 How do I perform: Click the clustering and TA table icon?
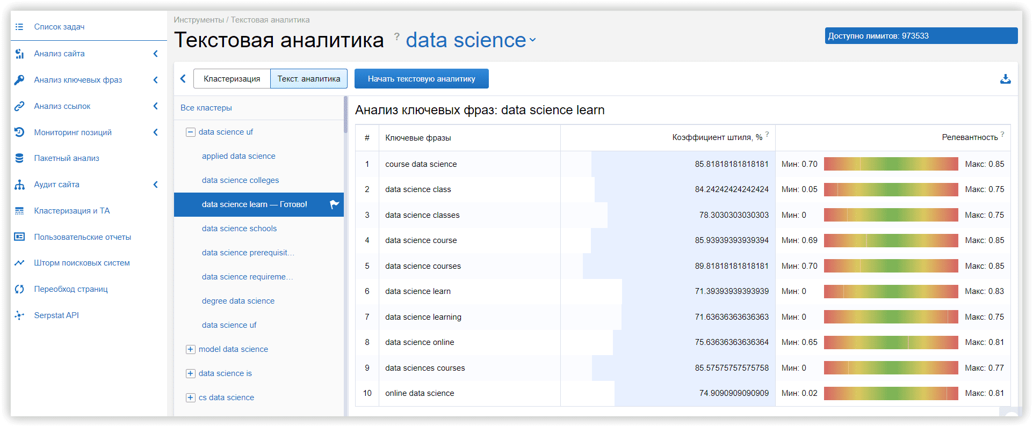click(x=19, y=211)
